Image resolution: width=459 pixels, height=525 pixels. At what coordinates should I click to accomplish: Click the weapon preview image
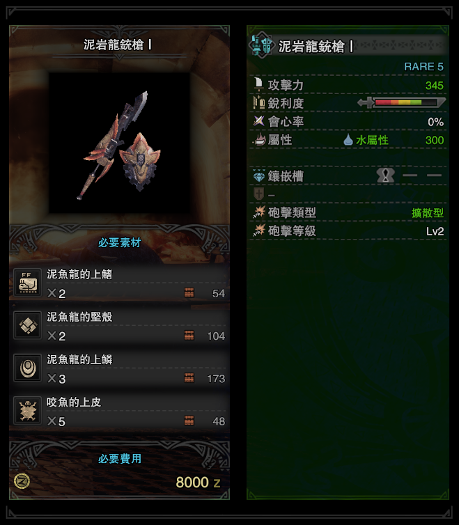(119, 143)
